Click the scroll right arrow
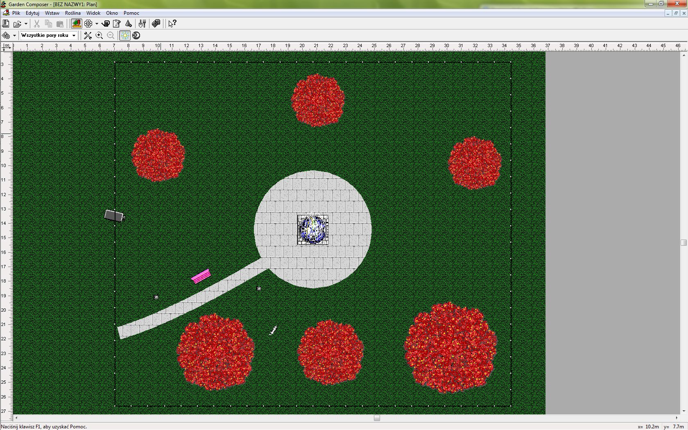Image resolution: width=688 pixels, height=430 pixels. click(677, 418)
